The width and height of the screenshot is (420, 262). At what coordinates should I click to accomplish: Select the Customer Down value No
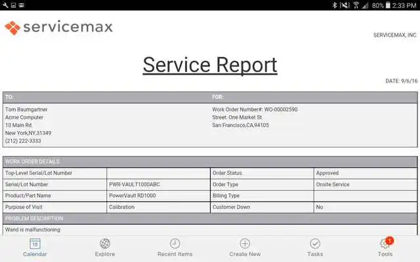[x=320, y=207]
